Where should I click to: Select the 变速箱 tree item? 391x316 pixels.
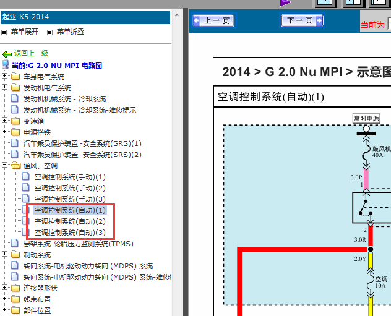[33, 121]
